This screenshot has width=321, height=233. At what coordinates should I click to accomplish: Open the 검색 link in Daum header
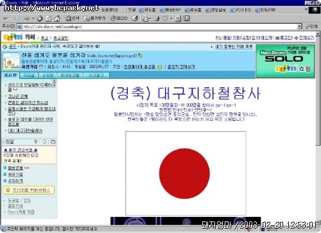[255, 38]
